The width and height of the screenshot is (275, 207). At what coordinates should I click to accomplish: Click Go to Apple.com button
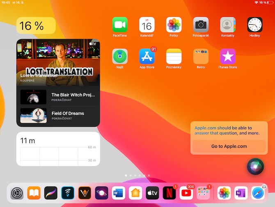(x=229, y=146)
